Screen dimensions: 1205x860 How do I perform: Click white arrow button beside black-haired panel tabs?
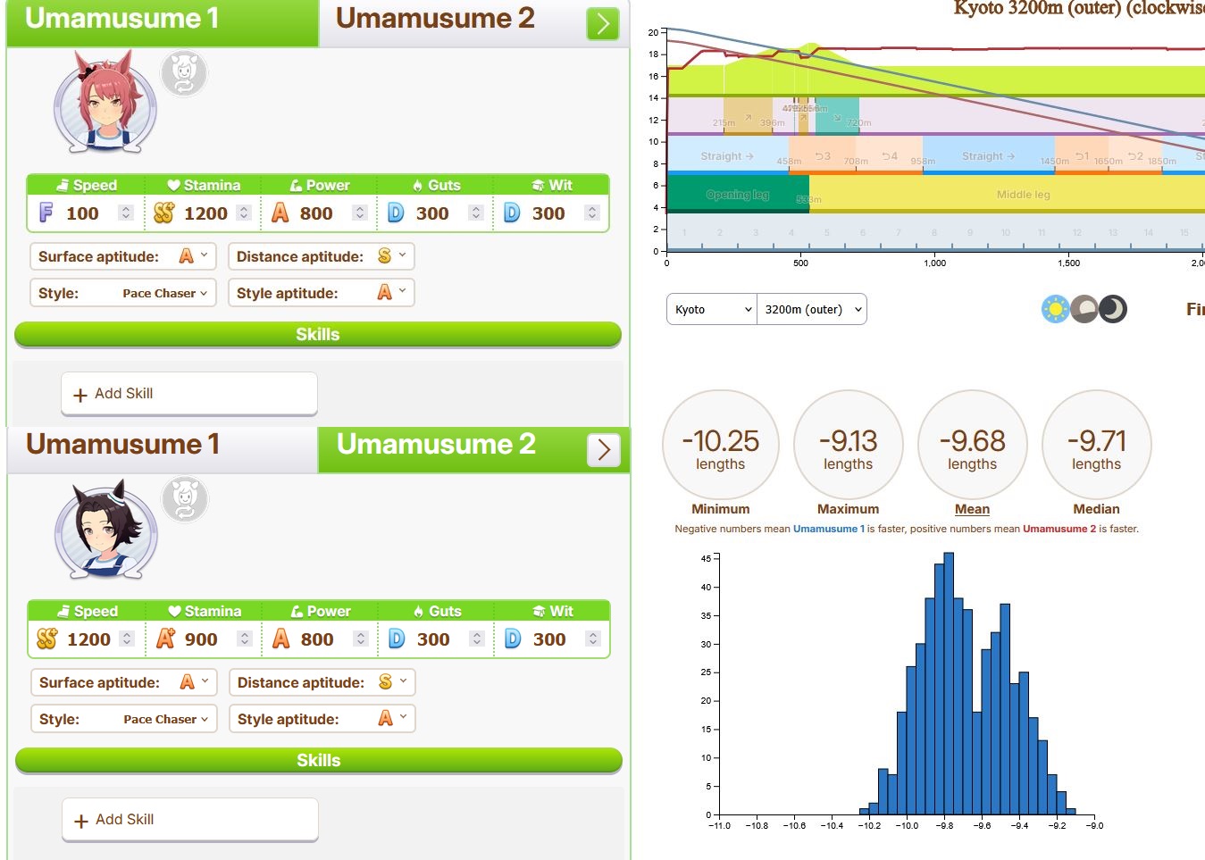click(x=604, y=450)
